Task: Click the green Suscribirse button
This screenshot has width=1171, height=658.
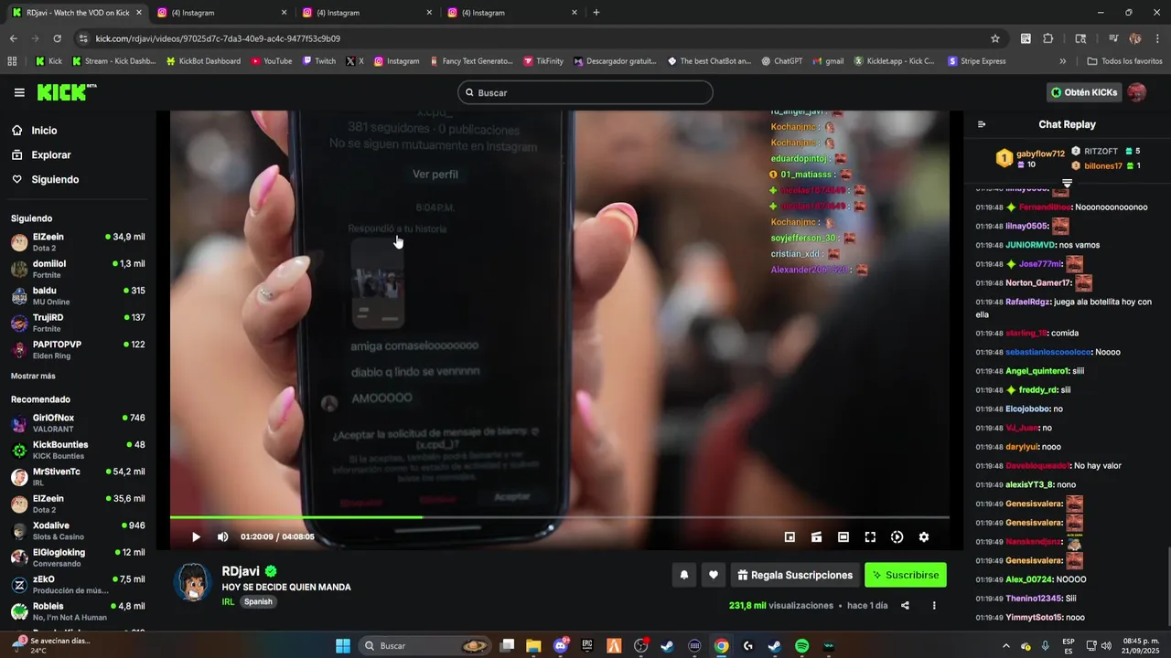Action: (906, 575)
